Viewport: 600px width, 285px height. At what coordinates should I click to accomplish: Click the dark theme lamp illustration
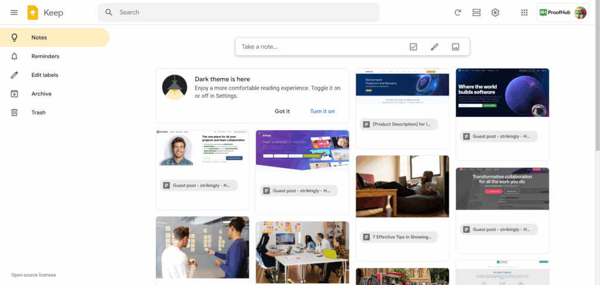pos(175,87)
